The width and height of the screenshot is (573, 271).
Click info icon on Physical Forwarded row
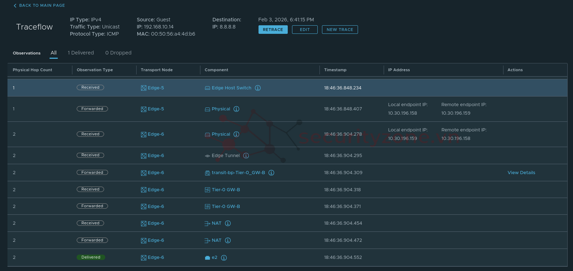236,109
